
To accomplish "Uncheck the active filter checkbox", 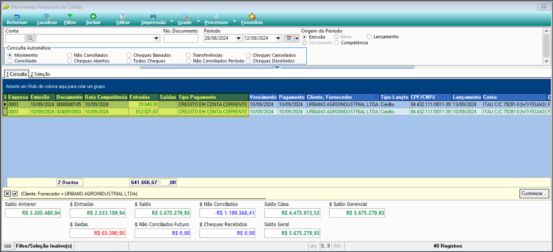I will click(x=15, y=194).
